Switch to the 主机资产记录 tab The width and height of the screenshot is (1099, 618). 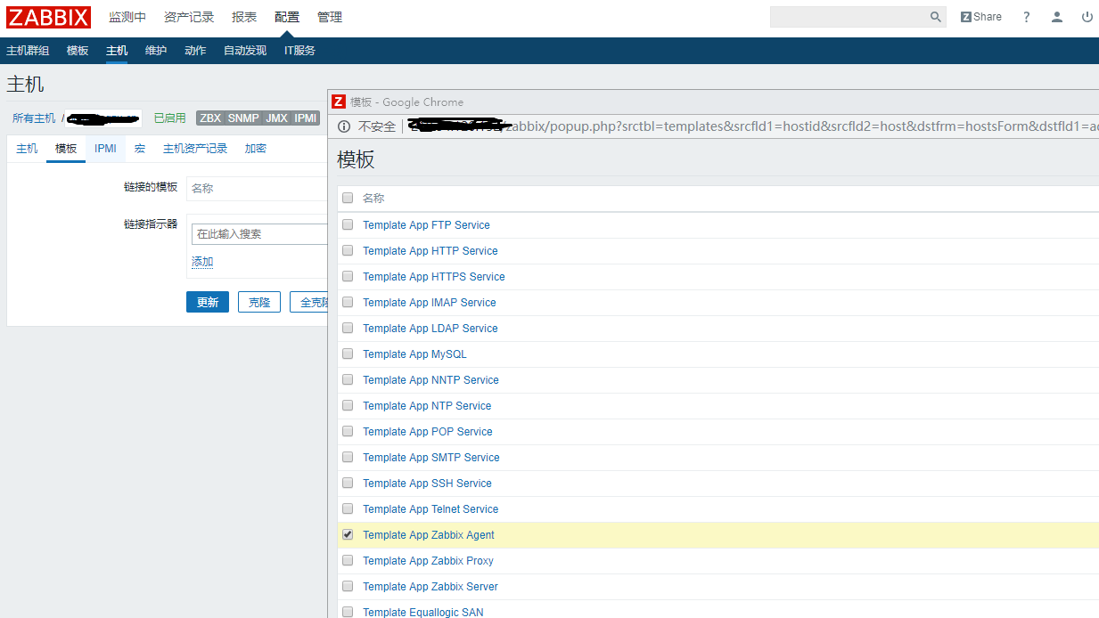195,149
